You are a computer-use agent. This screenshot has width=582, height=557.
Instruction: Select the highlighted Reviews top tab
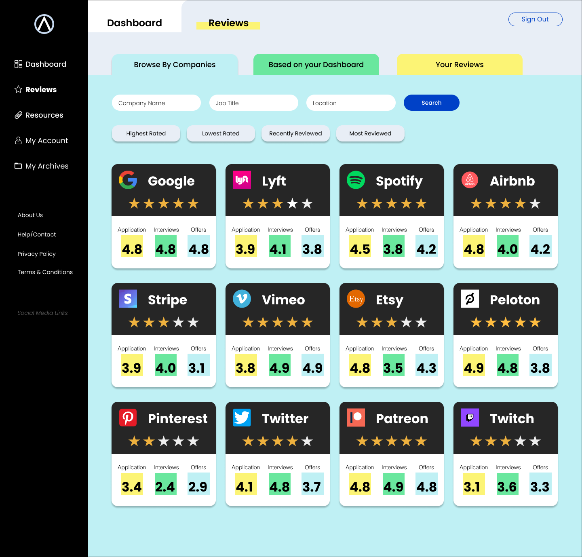(228, 23)
